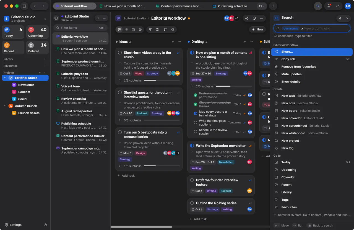The image size is (354, 230).
Task: Choose 'Mute updates' in the command list
Action: [x=312, y=74]
